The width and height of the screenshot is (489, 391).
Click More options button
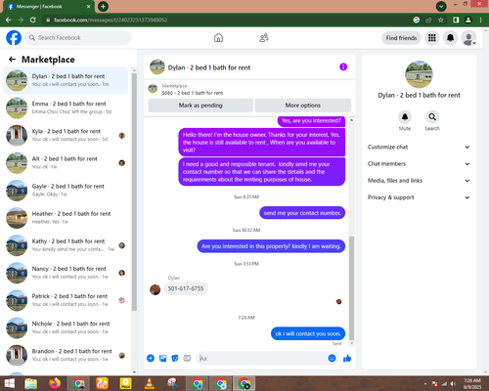point(303,106)
